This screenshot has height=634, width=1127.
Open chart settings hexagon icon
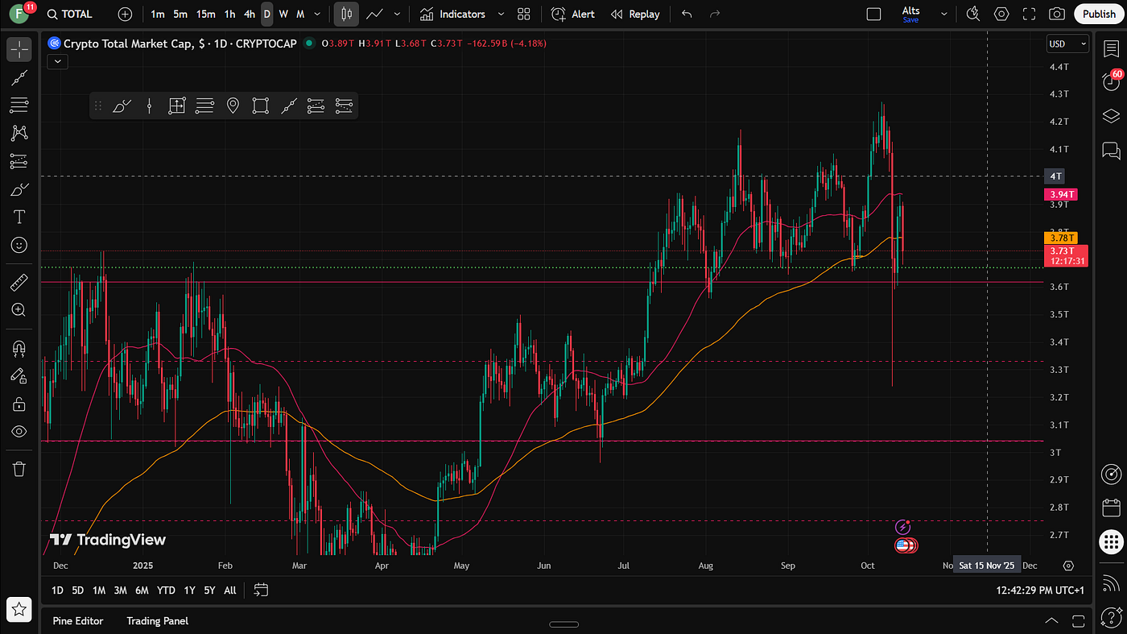[x=1001, y=14]
